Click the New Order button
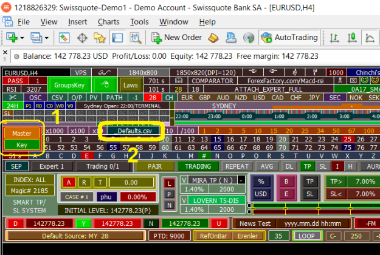 click(176, 38)
